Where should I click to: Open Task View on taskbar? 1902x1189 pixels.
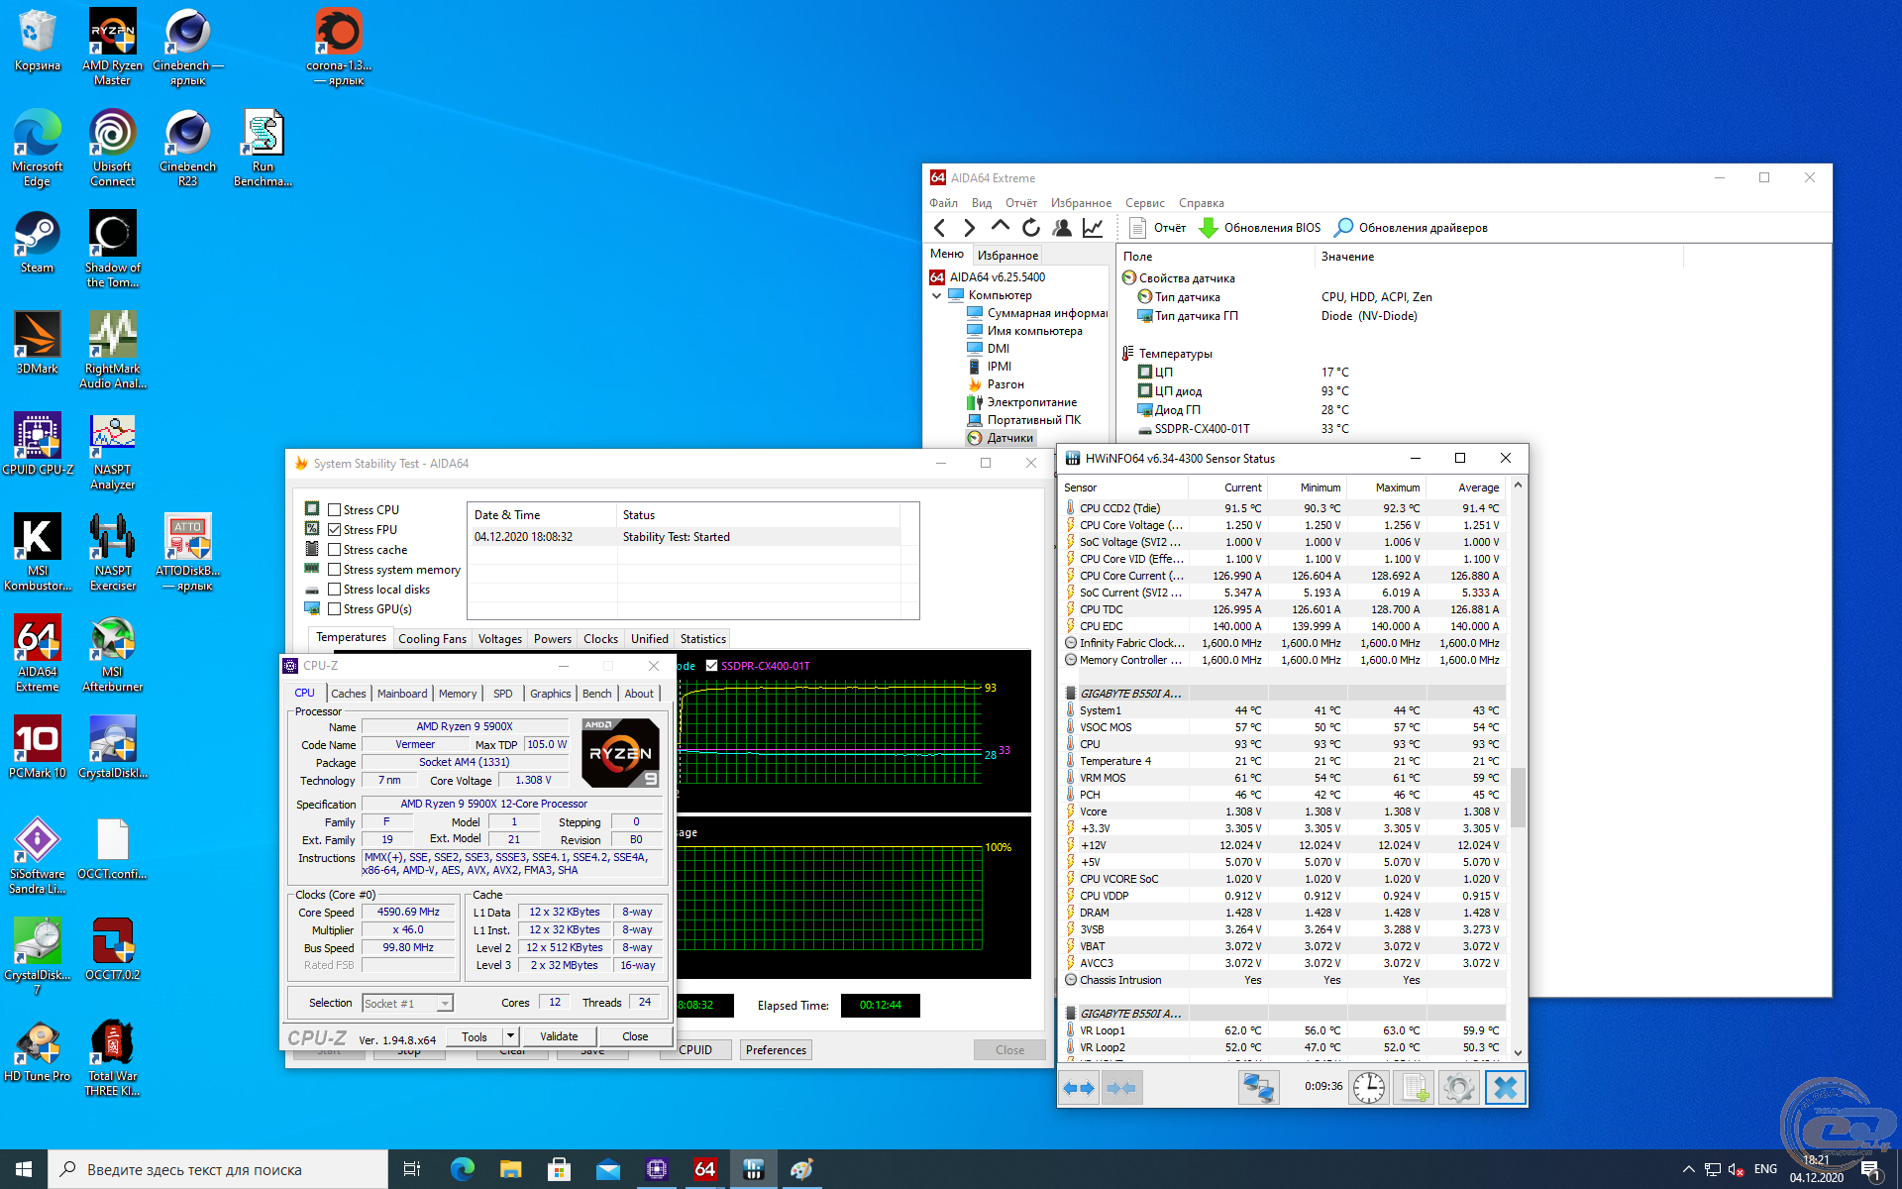point(412,1169)
